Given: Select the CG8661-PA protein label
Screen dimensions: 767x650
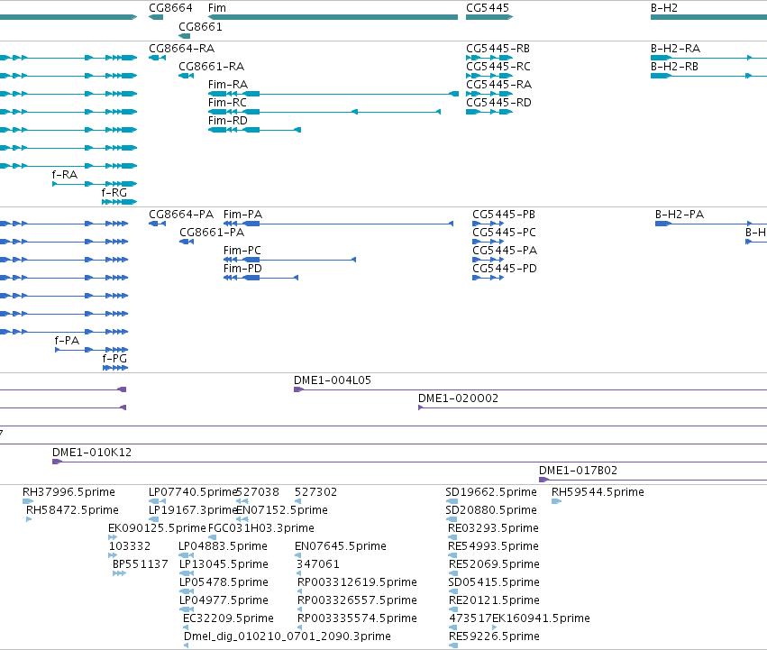Looking at the screenshot, I should coord(212,233).
